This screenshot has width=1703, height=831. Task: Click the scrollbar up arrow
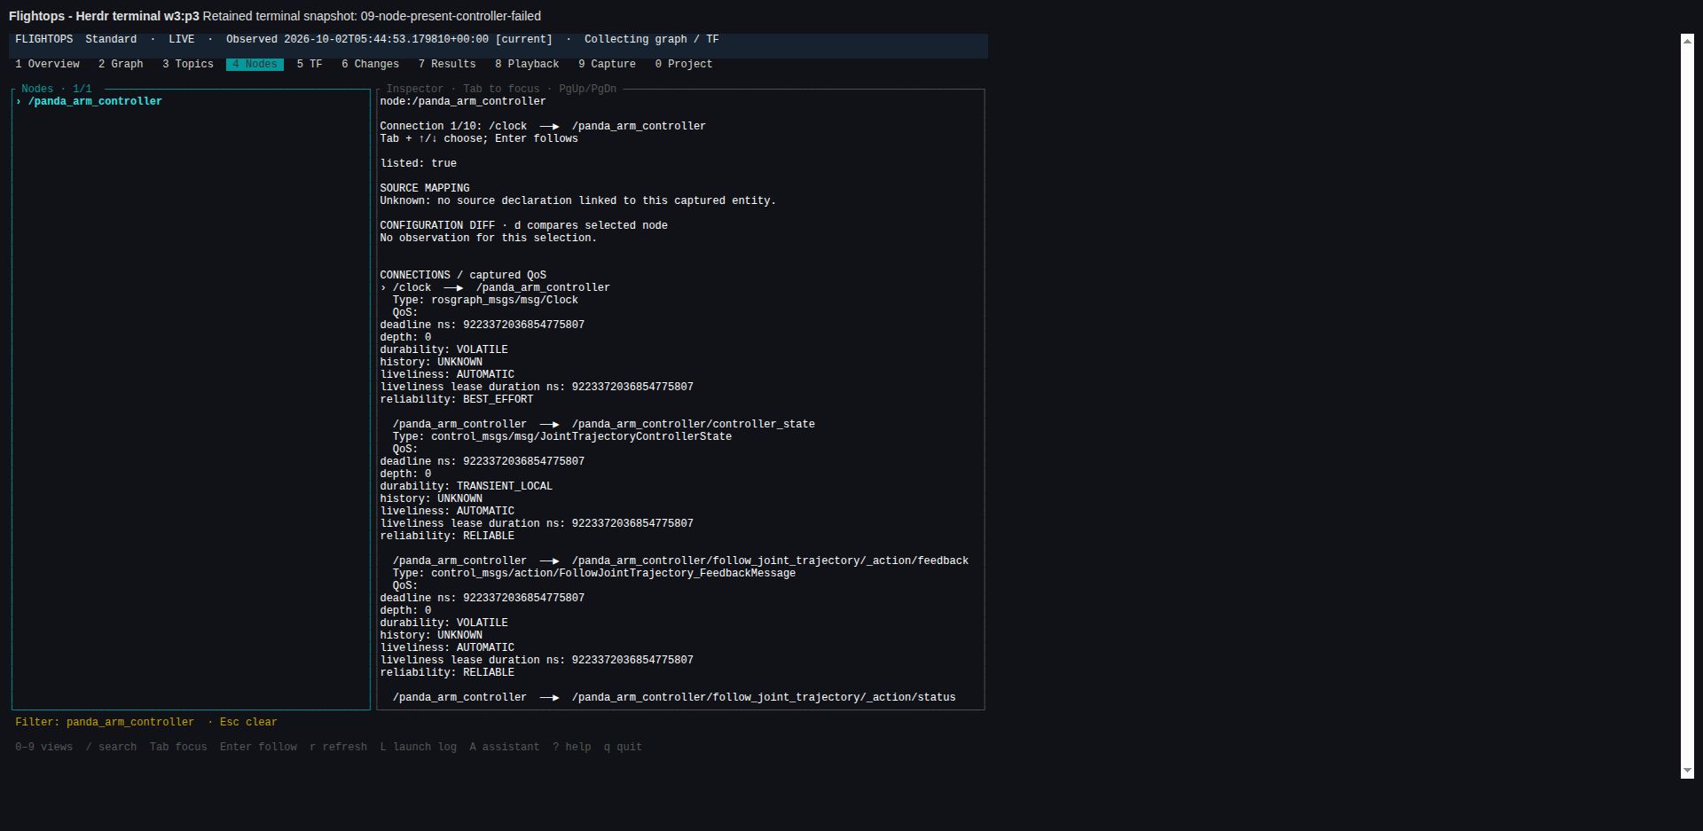[1687, 41]
